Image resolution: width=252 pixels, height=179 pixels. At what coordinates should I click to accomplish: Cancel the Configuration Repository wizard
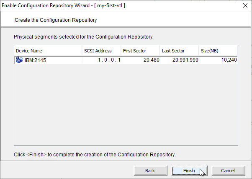[228, 171]
